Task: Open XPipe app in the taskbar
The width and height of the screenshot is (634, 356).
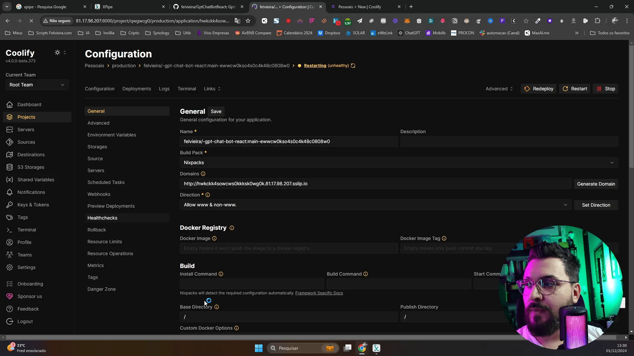Action: click(376, 348)
